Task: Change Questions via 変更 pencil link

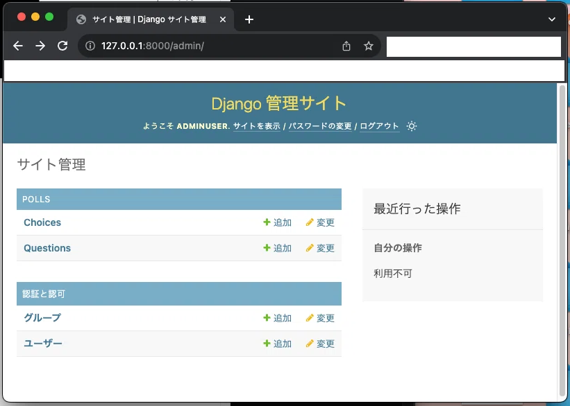Action: pyautogui.click(x=320, y=248)
